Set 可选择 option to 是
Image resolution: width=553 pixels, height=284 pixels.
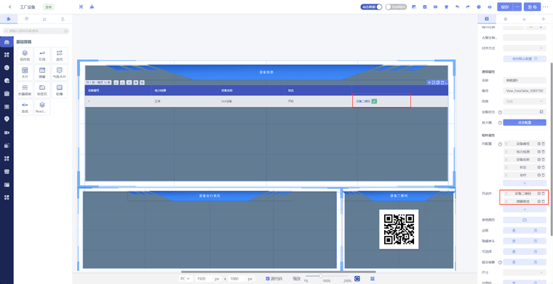tap(514, 251)
